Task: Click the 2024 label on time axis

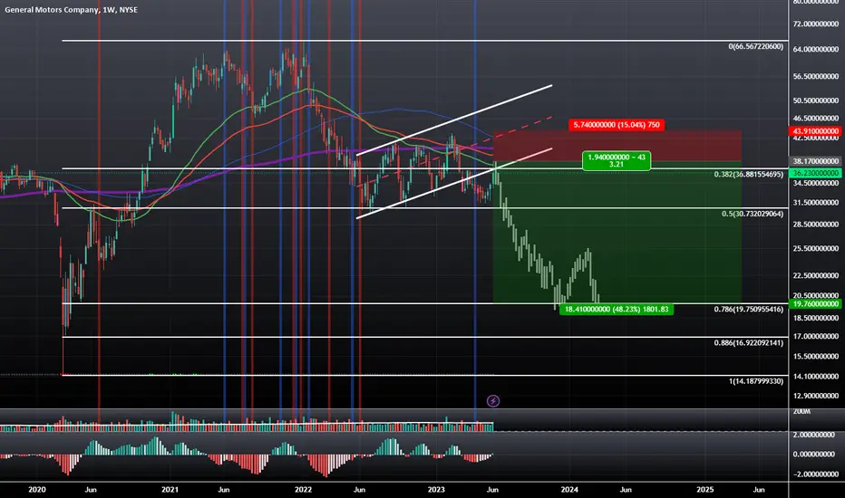Action: [x=569, y=489]
